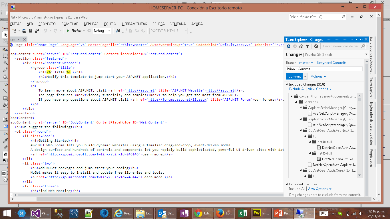
Task: Open the DEPURAR menu
Action: pyautogui.click(x=91, y=24)
